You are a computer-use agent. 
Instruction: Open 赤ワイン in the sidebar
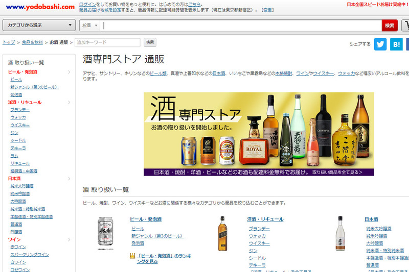[18, 247]
